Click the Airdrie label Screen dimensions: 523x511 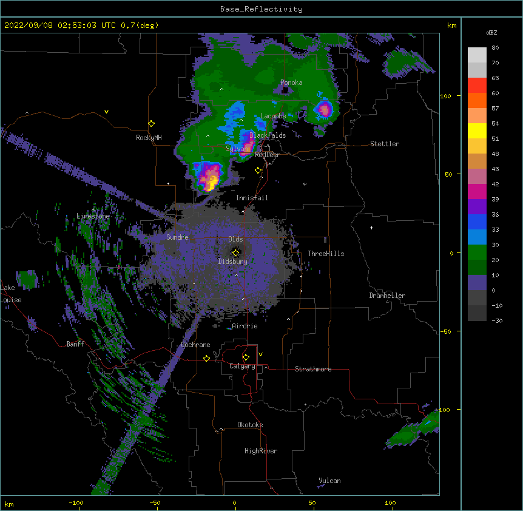click(x=245, y=326)
